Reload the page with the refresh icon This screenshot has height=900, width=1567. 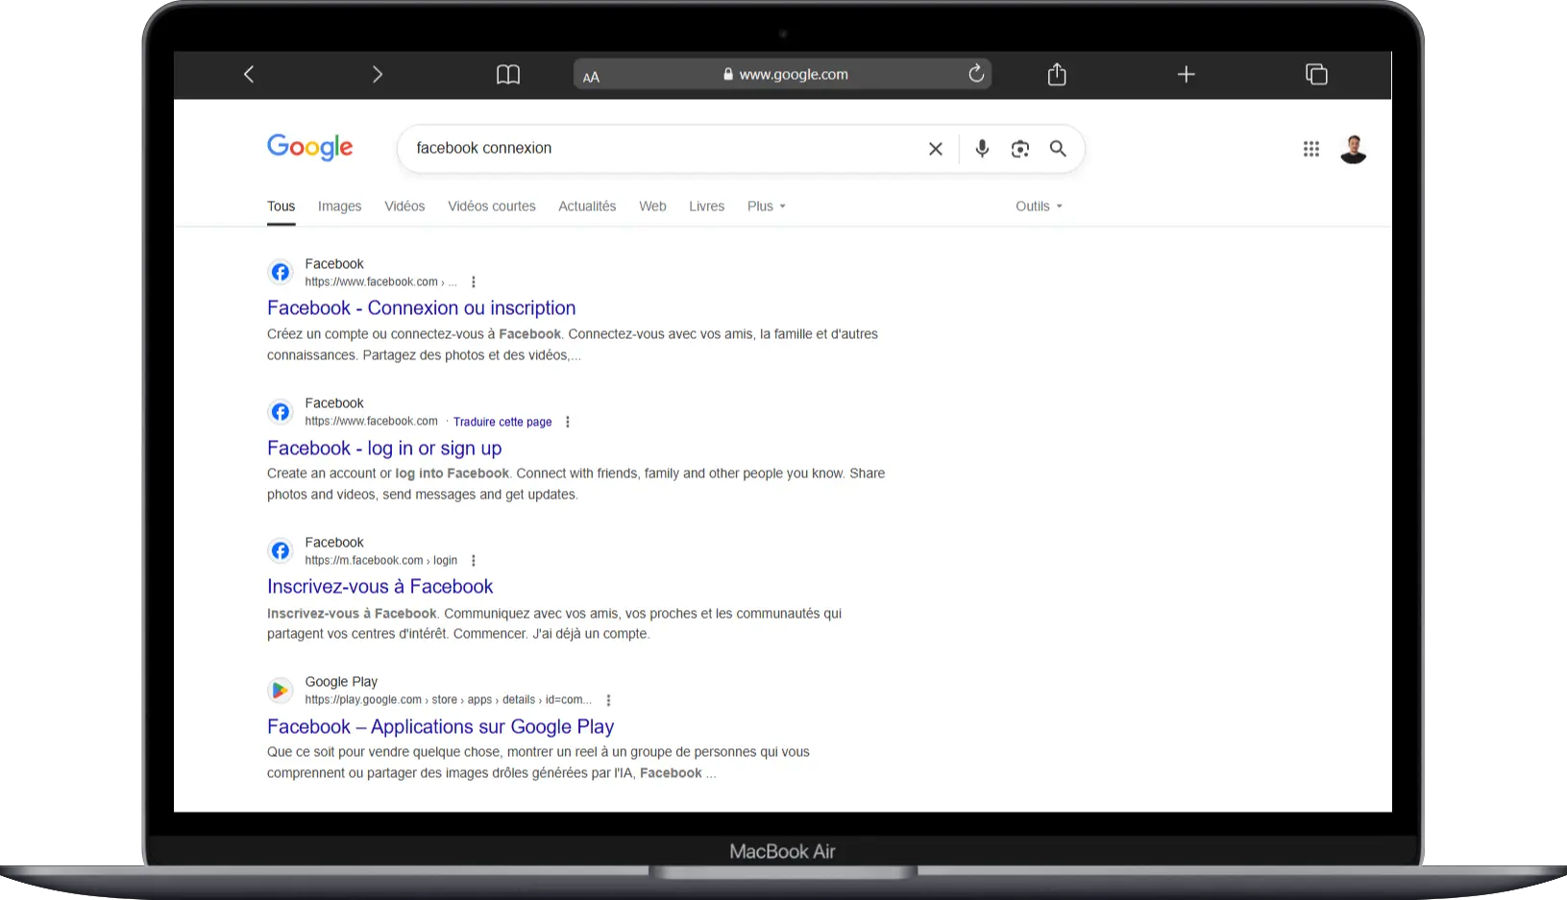coord(976,73)
